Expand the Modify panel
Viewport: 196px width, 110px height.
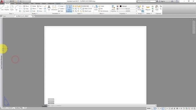[35, 13]
